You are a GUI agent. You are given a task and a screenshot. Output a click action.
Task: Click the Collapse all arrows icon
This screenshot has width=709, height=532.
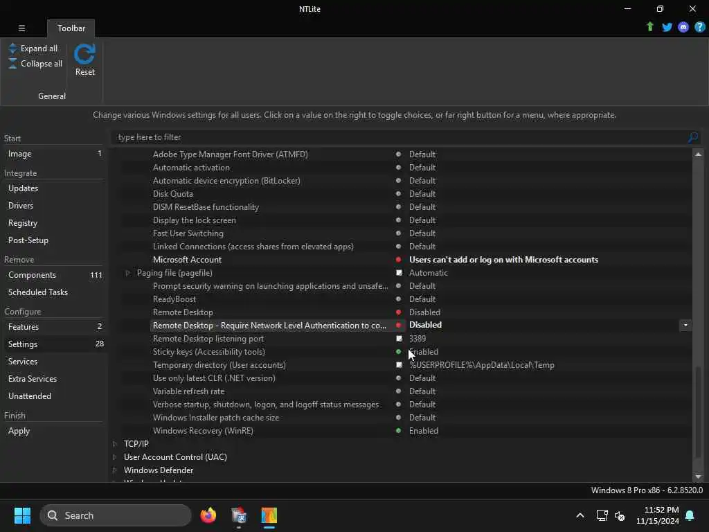click(x=12, y=63)
